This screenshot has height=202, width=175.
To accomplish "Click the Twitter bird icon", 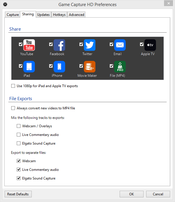I will (x=90, y=45).
